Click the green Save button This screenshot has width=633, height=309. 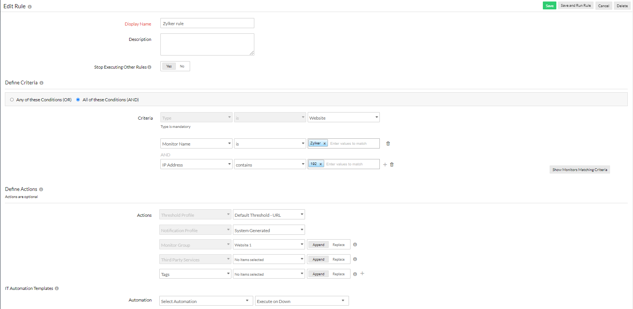tap(549, 6)
